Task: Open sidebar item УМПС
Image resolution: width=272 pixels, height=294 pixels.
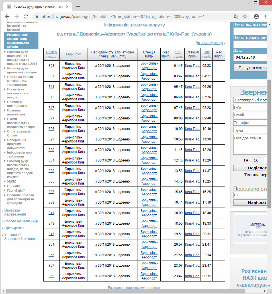Action: (12, 181)
